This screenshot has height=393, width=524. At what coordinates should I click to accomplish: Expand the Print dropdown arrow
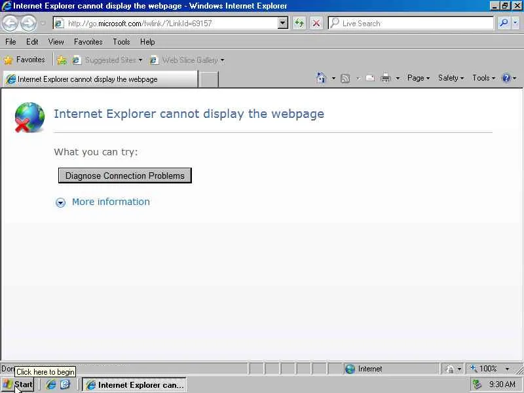coord(398,79)
